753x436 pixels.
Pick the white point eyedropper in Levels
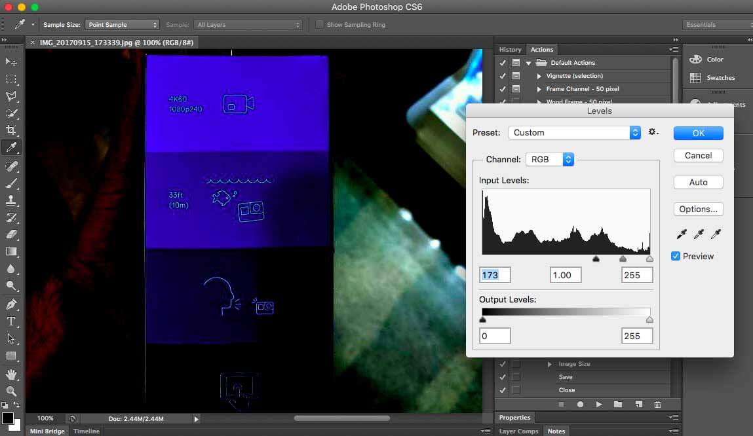[716, 234]
